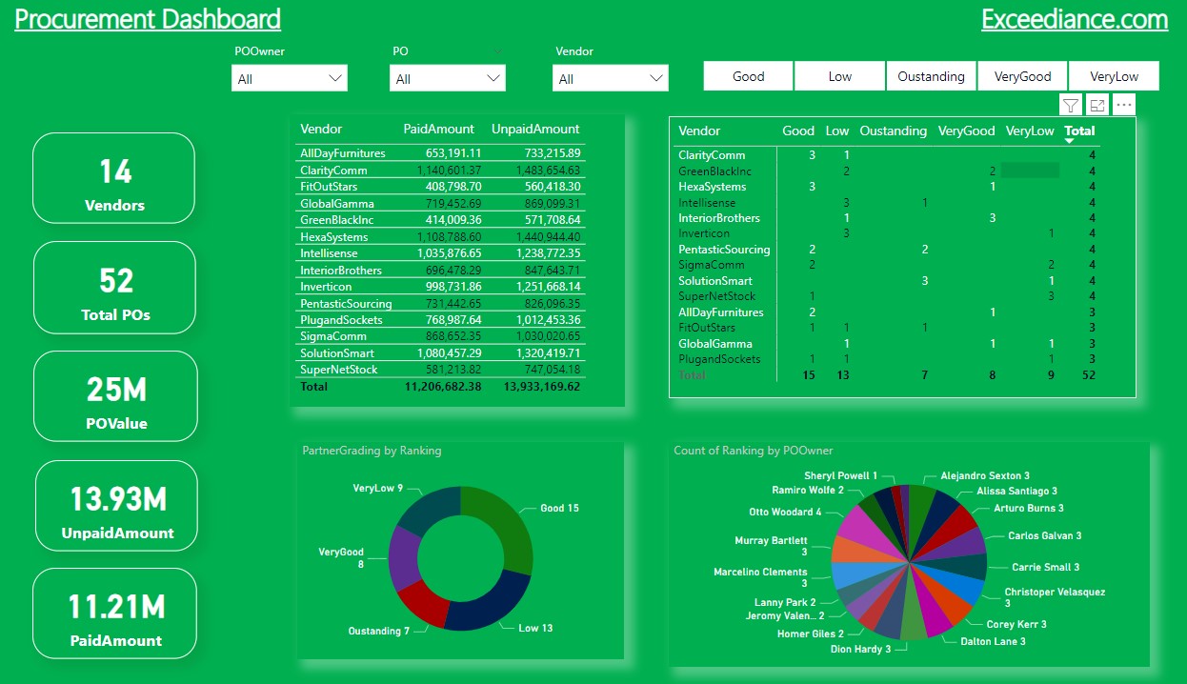The height and width of the screenshot is (684, 1187).
Task: Open focus mode for the vendor matrix
Action: pyautogui.click(x=1096, y=105)
